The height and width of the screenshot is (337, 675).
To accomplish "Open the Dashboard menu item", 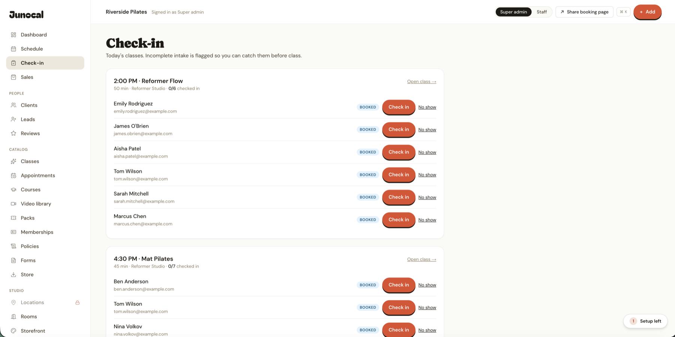I will pos(45,35).
